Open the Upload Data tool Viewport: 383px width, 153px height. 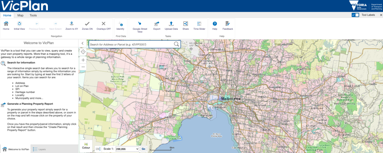(x=171, y=25)
